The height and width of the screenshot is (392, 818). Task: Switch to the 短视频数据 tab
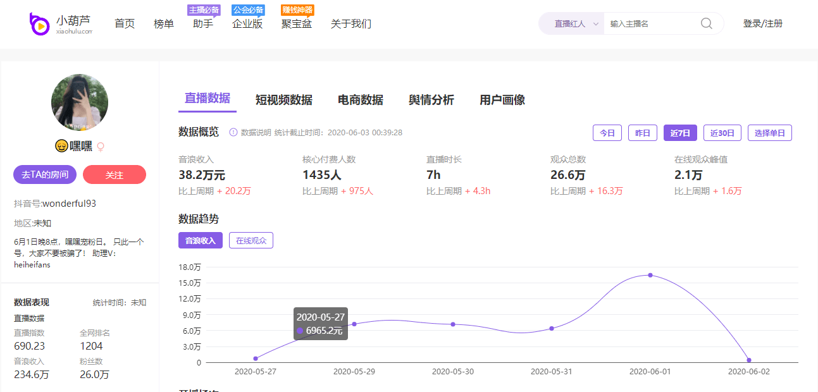tap(283, 100)
